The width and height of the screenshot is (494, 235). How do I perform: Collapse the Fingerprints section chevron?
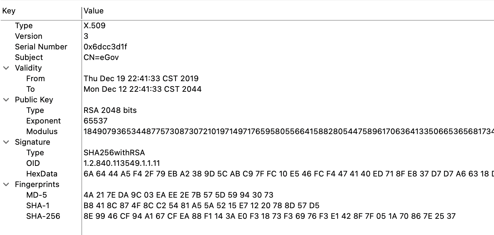[x=6, y=185]
